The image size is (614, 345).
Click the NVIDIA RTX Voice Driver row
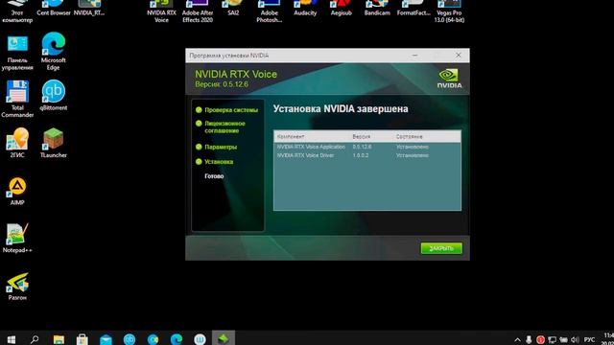click(367, 155)
